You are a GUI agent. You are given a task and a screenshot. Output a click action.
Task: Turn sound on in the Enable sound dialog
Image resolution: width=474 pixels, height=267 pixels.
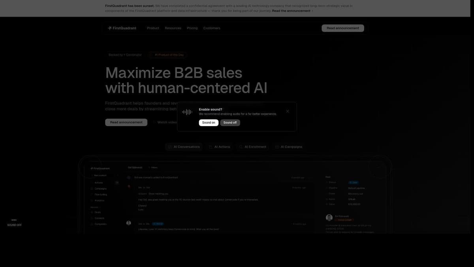209,123
